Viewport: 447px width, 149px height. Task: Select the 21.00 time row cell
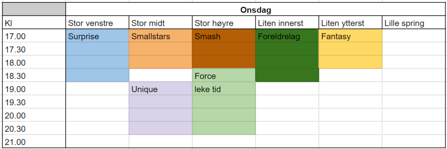click(x=34, y=142)
